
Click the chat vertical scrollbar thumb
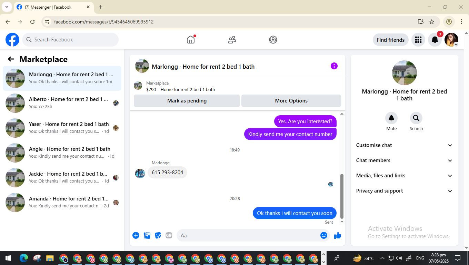tap(342, 196)
